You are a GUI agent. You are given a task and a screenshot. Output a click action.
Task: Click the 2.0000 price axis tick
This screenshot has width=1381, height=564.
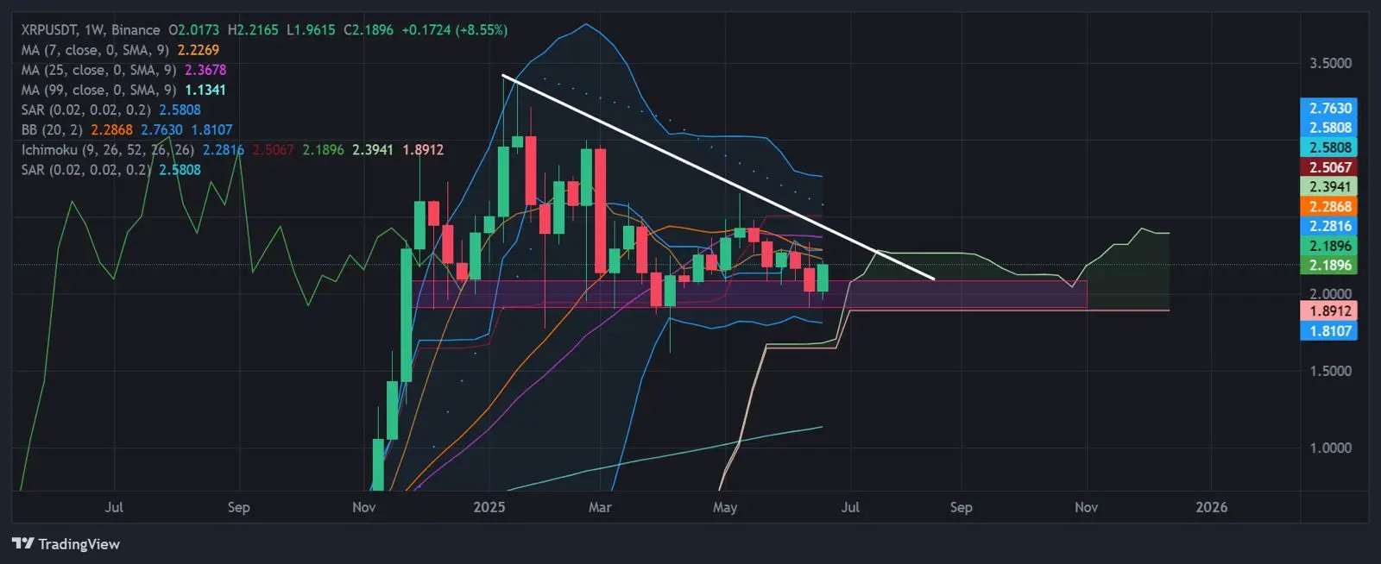(1330, 293)
